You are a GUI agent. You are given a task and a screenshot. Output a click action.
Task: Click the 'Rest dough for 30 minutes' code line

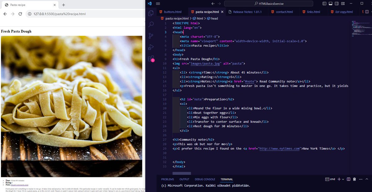[218, 126]
